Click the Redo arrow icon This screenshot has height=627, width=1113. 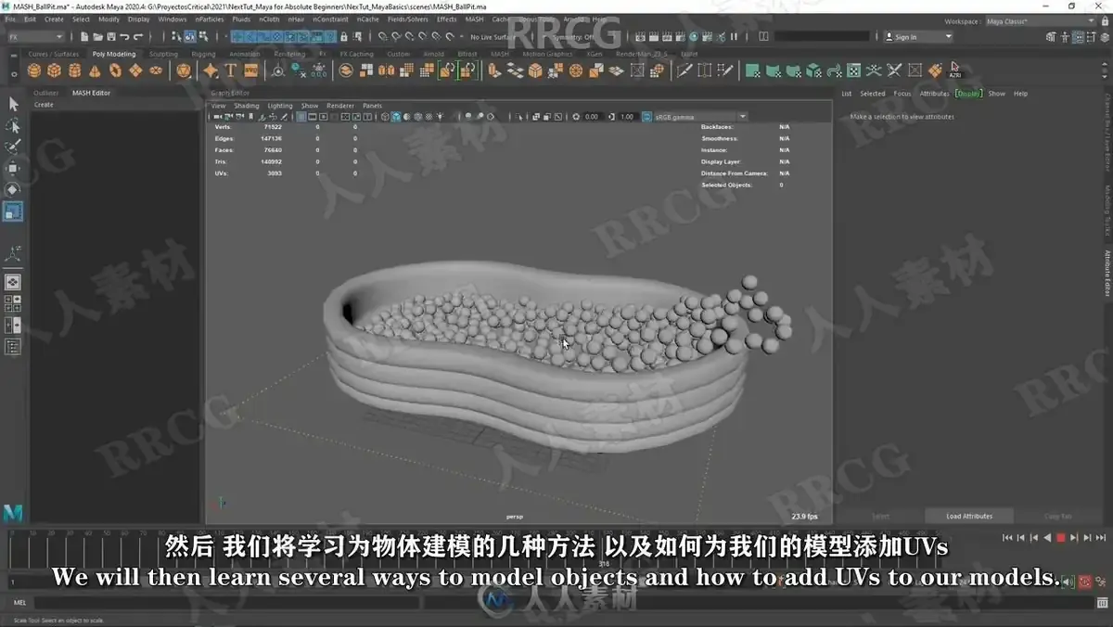pos(138,37)
